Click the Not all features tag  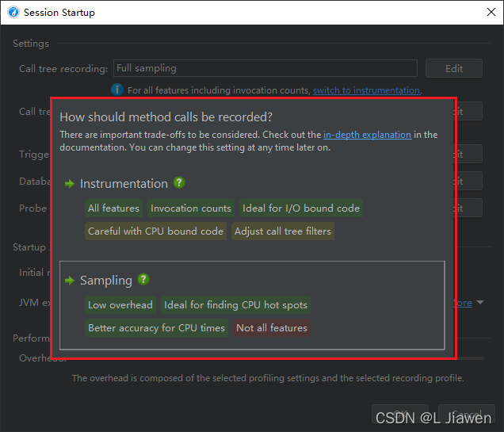272,328
